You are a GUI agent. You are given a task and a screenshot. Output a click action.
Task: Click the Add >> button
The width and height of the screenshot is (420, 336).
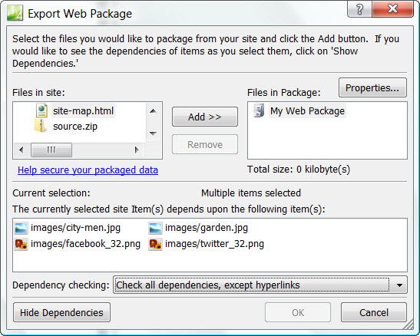click(205, 117)
